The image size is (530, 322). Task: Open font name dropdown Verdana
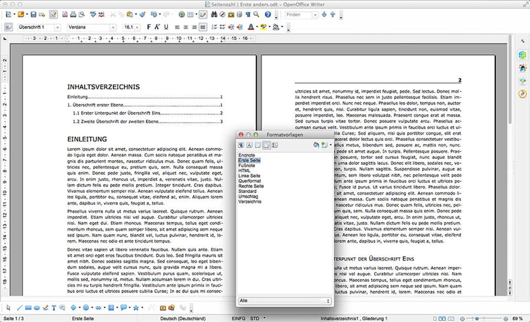[113, 27]
